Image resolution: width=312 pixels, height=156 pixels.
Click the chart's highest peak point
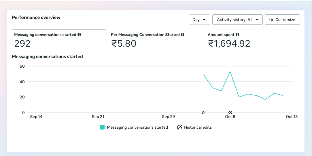(230, 71)
